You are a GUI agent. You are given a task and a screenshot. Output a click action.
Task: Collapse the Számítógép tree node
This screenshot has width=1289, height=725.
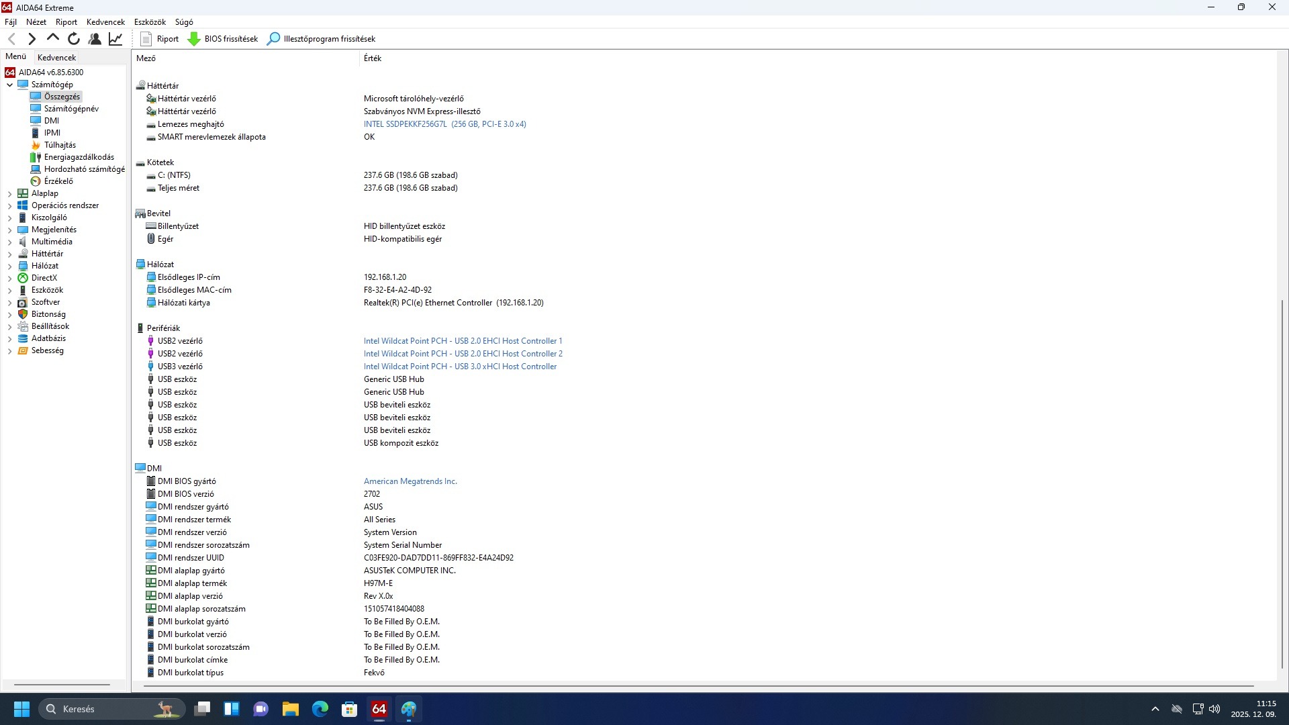pyautogui.click(x=10, y=85)
